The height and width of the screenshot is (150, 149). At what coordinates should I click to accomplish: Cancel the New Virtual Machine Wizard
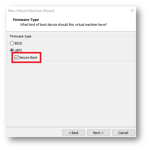123,133
